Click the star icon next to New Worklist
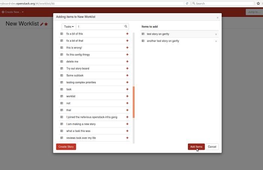 [46, 24]
